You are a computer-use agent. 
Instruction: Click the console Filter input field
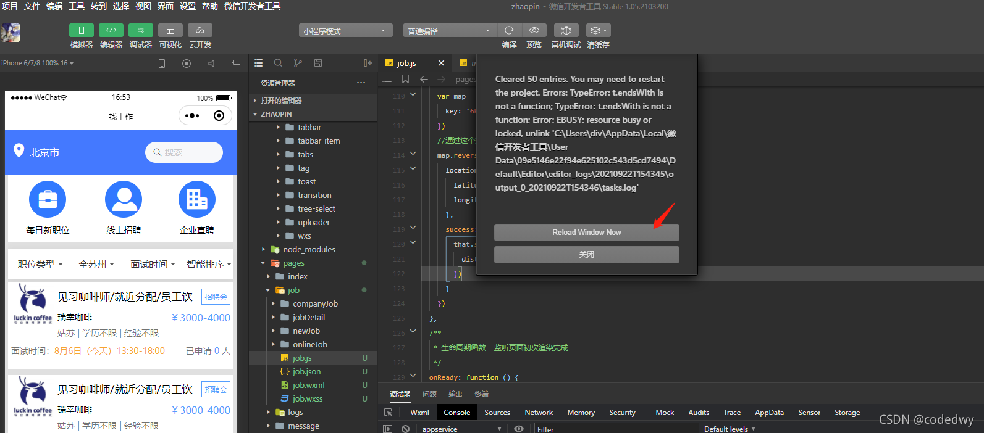[616, 429]
